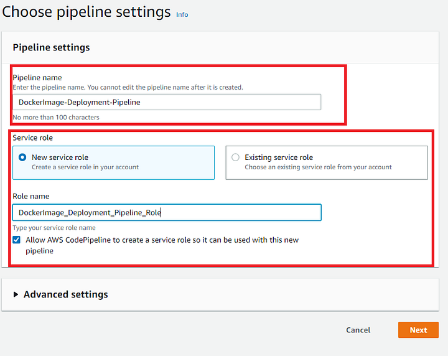Click 'Choose an existing service role' description text
448x356 pixels.
(318, 167)
